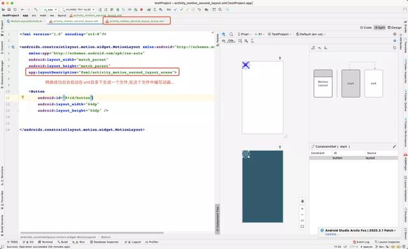Click the red Stop icon in toolbar

pos(142,10)
